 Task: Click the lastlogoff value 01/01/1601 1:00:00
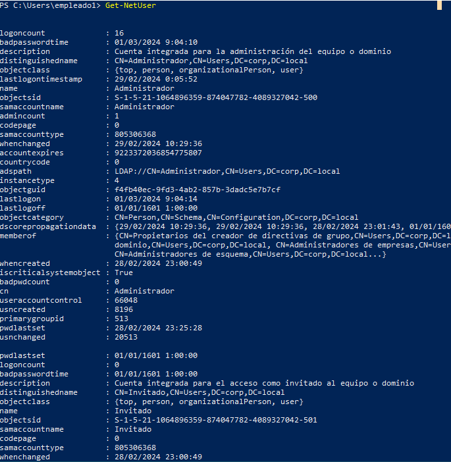click(156, 209)
